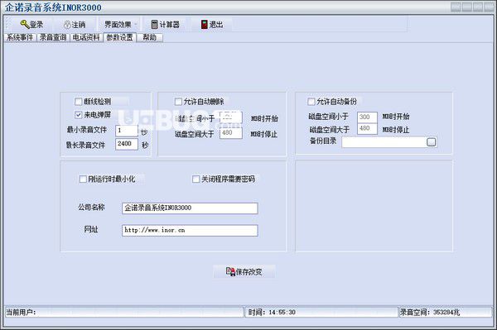The width and height of the screenshot is (497, 330).
Task: Switch to the 系统事件 tab
Action: (20, 37)
